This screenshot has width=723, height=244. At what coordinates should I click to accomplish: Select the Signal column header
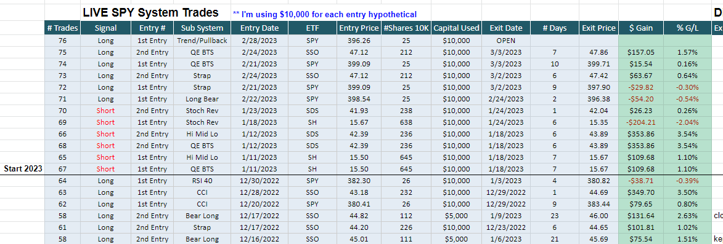point(105,28)
